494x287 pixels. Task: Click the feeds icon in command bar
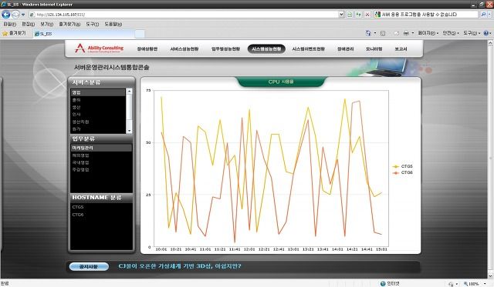point(383,33)
